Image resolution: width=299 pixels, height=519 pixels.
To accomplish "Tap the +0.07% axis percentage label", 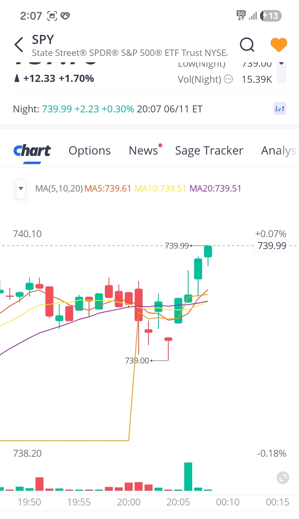I will 270,234.
